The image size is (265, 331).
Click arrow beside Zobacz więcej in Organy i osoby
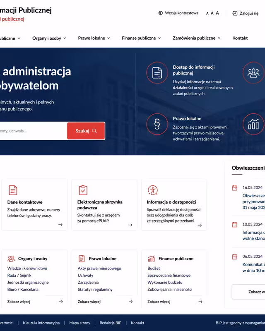tap(61, 302)
